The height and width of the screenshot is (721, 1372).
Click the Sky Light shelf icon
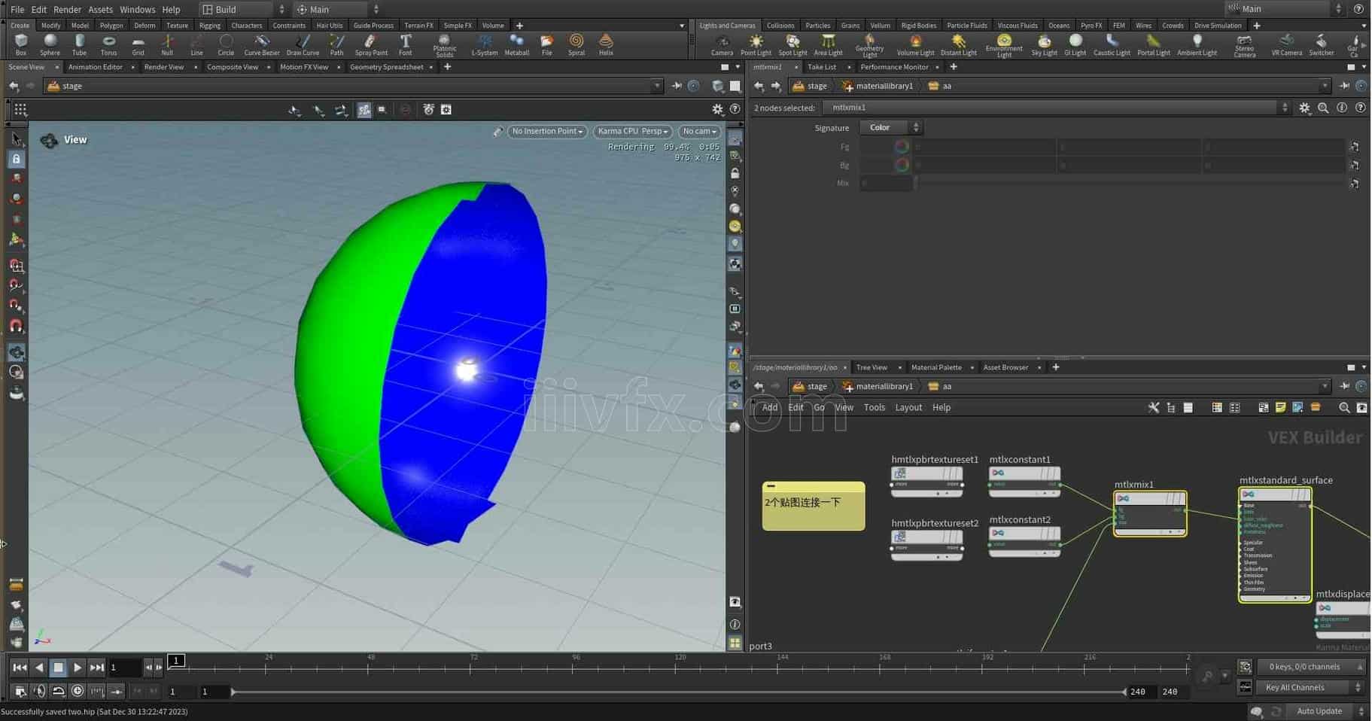1044,44
